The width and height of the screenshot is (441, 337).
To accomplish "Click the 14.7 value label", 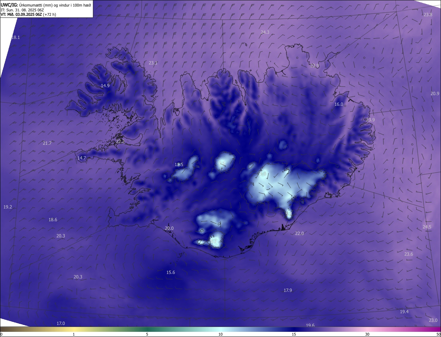I will click(x=82, y=158).
